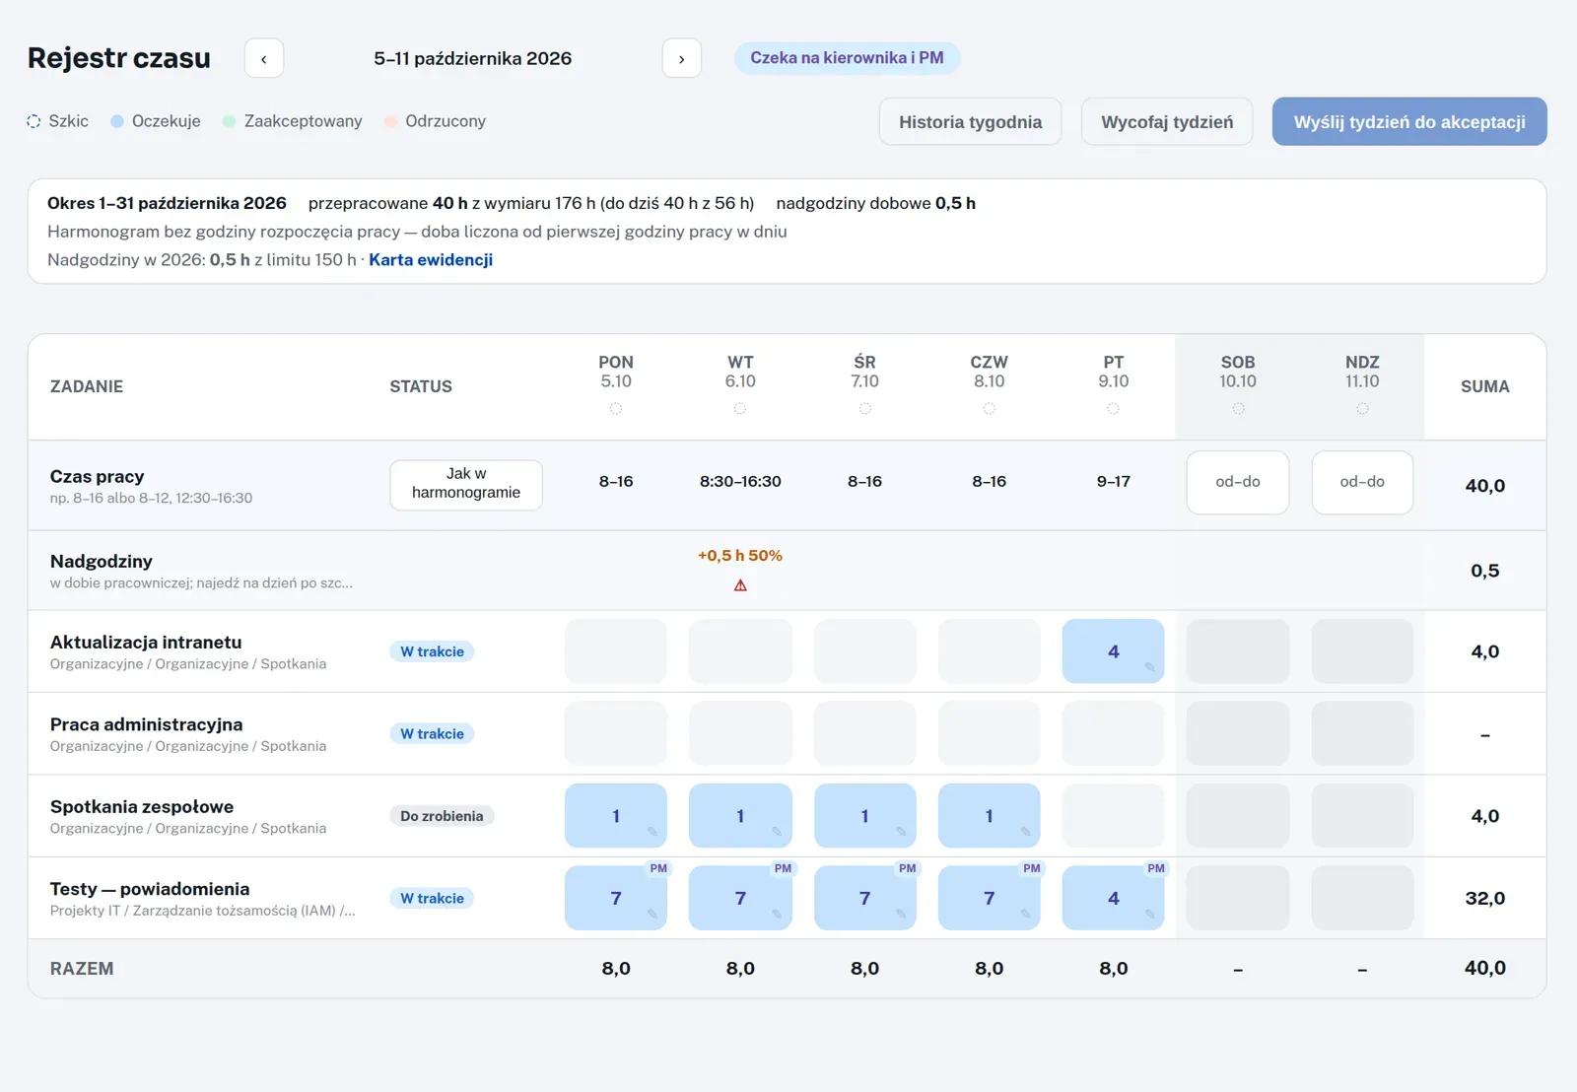Click W trakcie status of Aktualizacja intranetu
The height and width of the screenshot is (1092, 1577).
coord(432,651)
